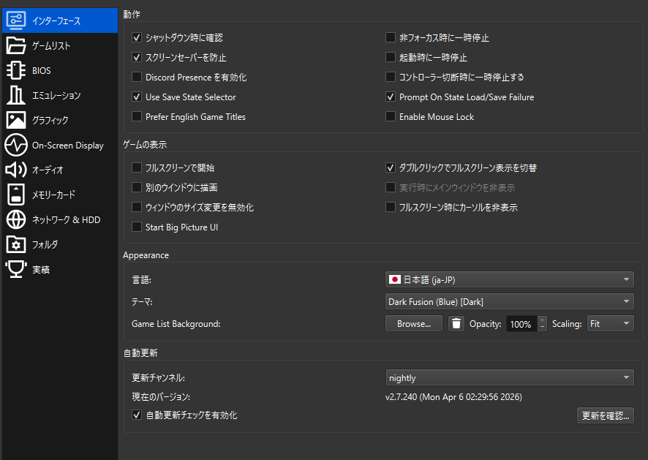Image resolution: width=648 pixels, height=460 pixels.
Task: Click the Achievements trophy icon
Action: 16,270
